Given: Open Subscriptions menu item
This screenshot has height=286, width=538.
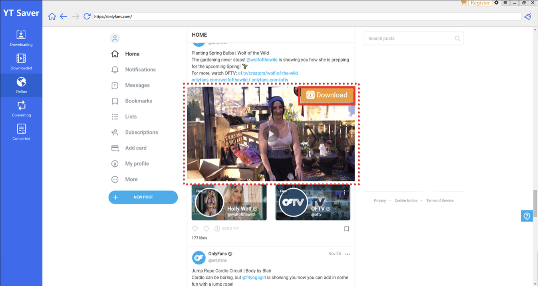Looking at the screenshot, I should pos(135,132).
